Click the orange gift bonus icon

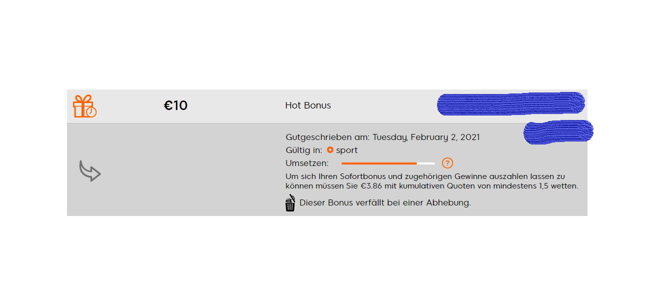[84, 106]
